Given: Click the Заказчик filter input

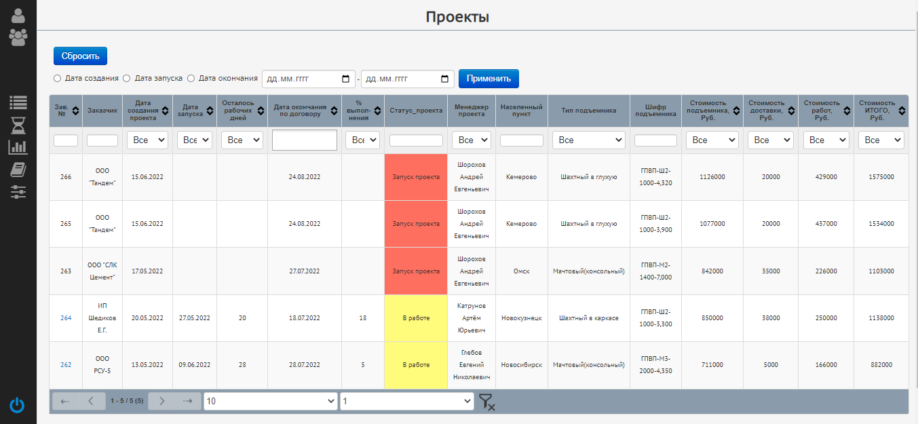Looking at the screenshot, I should (x=102, y=140).
